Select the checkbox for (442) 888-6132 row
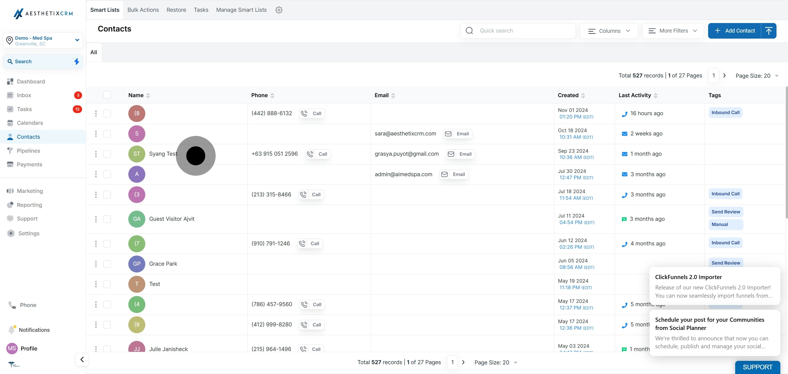The height and width of the screenshot is (374, 788). pyautogui.click(x=107, y=114)
